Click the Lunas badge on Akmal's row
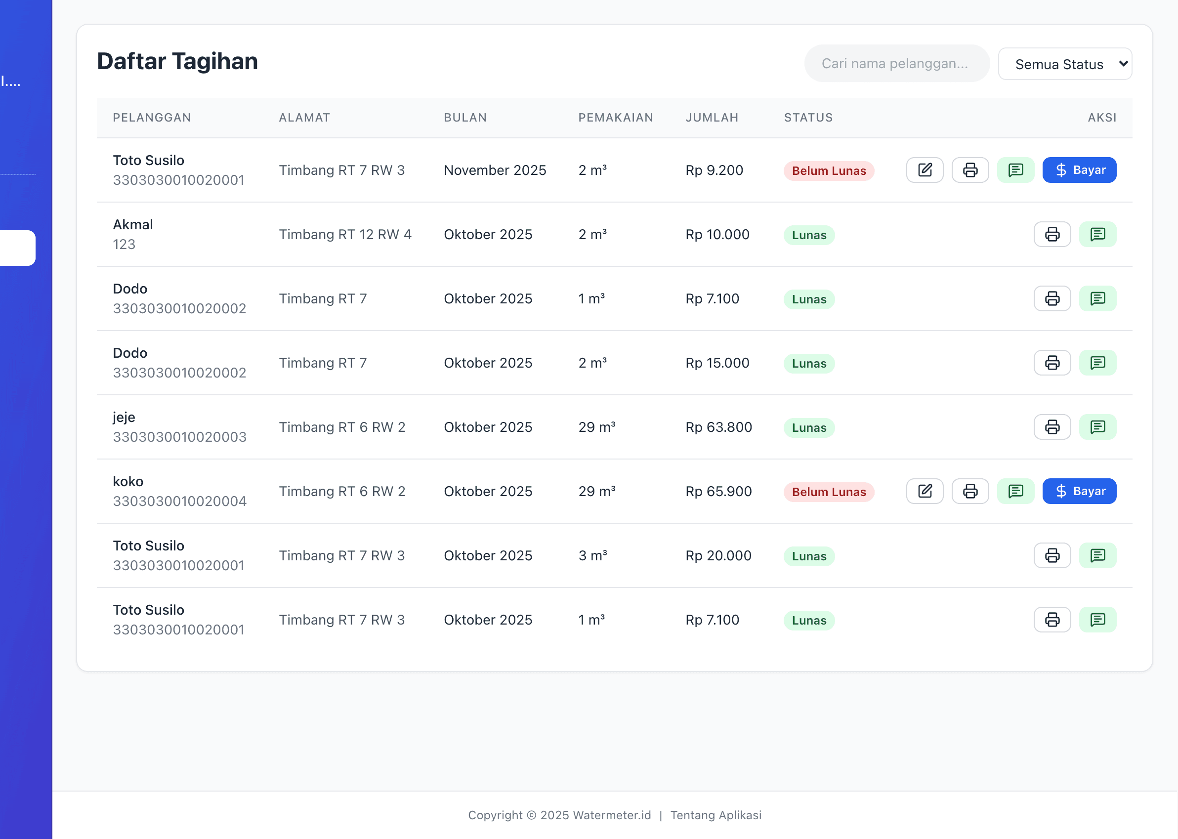Image resolution: width=1178 pixels, height=839 pixels. click(x=809, y=235)
